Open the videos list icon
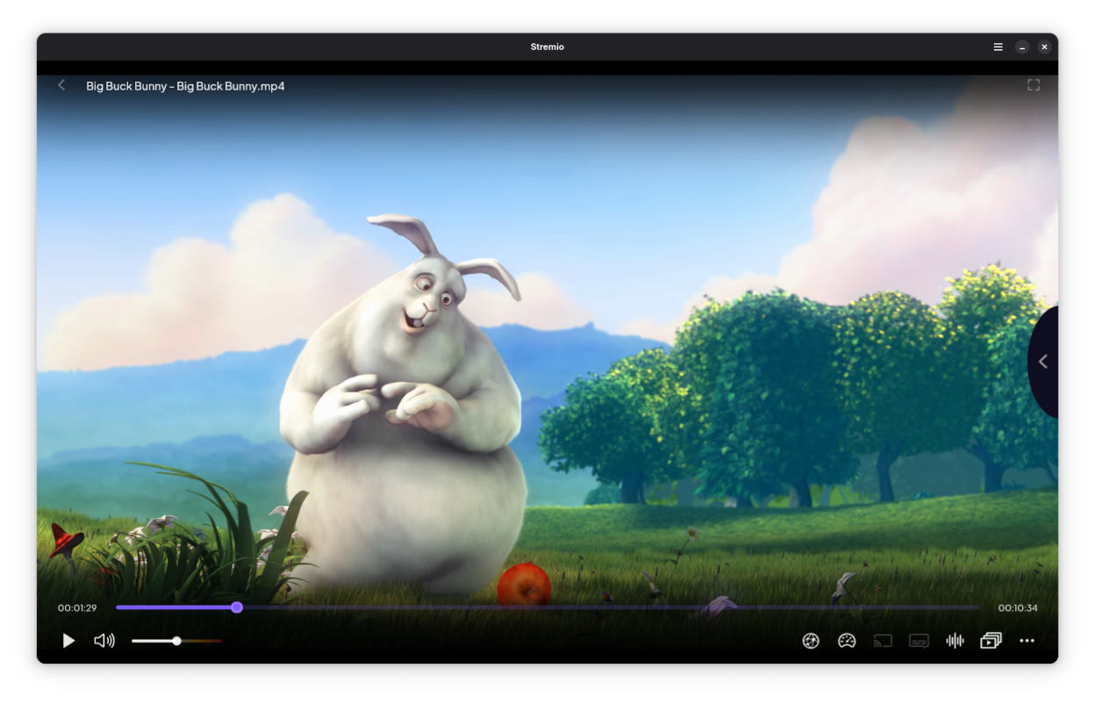The image size is (1095, 704). [991, 641]
